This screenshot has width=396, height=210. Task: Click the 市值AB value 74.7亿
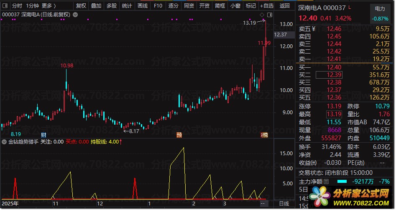click(x=381, y=122)
